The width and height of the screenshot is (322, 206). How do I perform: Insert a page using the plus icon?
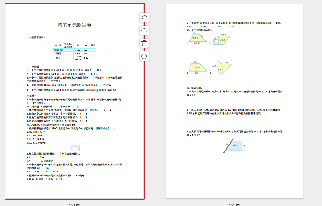[x=144, y=56]
